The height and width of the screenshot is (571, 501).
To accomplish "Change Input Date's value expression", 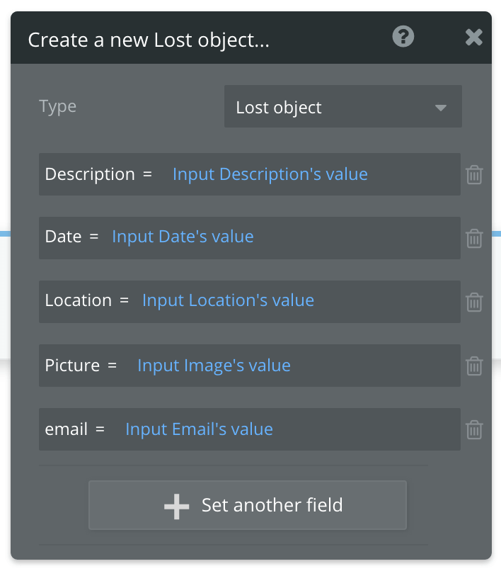I will (182, 237).
